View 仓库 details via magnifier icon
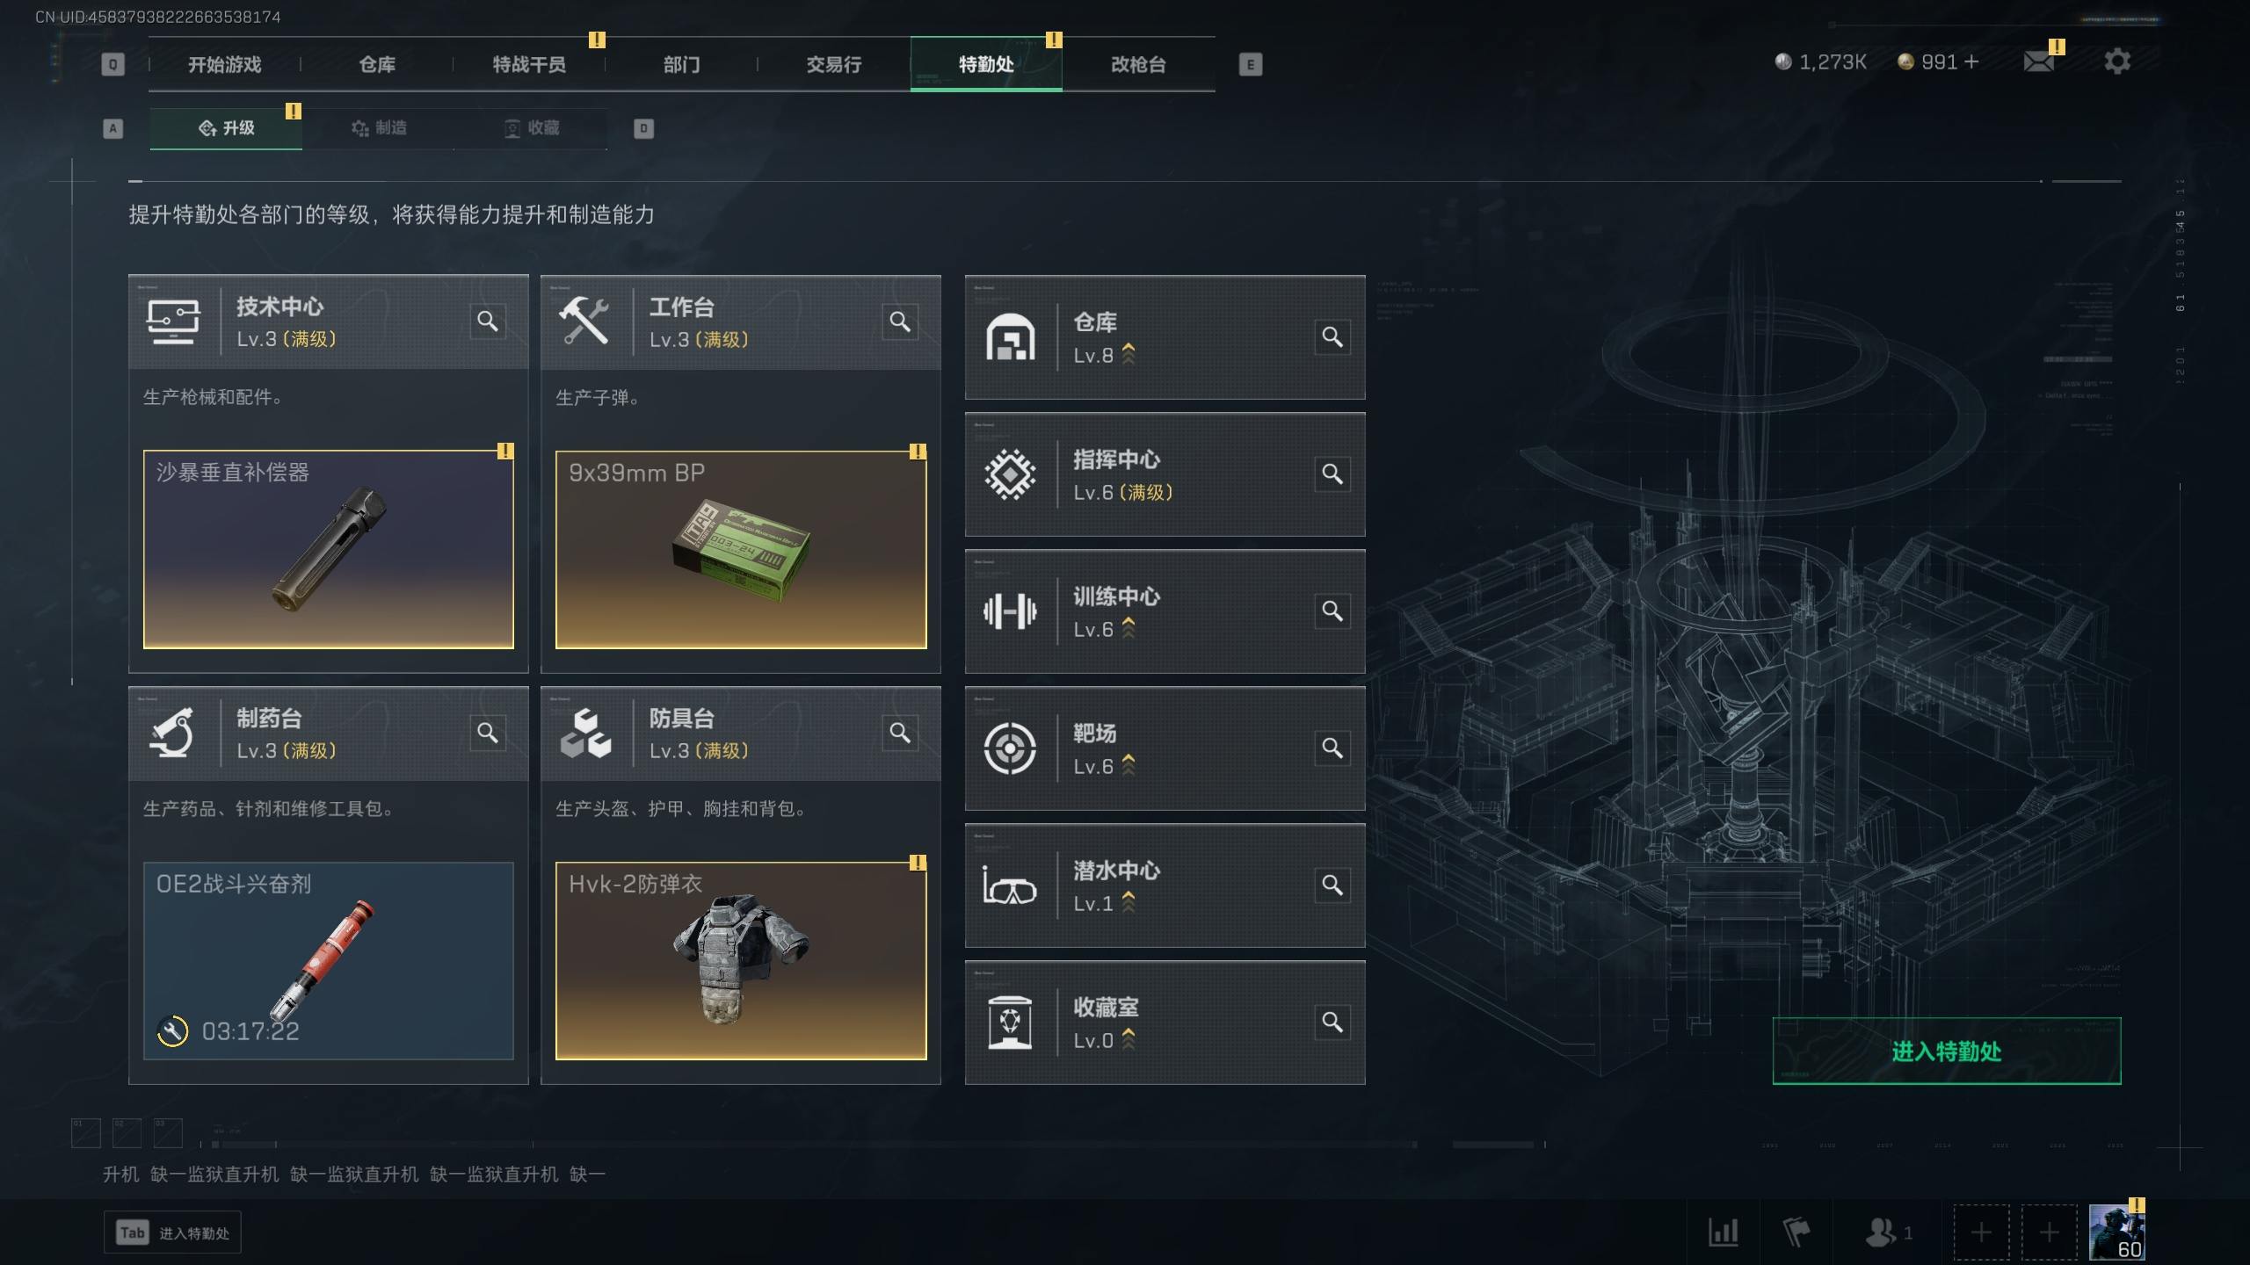2250x1265 pixels. click(1332, 337)
